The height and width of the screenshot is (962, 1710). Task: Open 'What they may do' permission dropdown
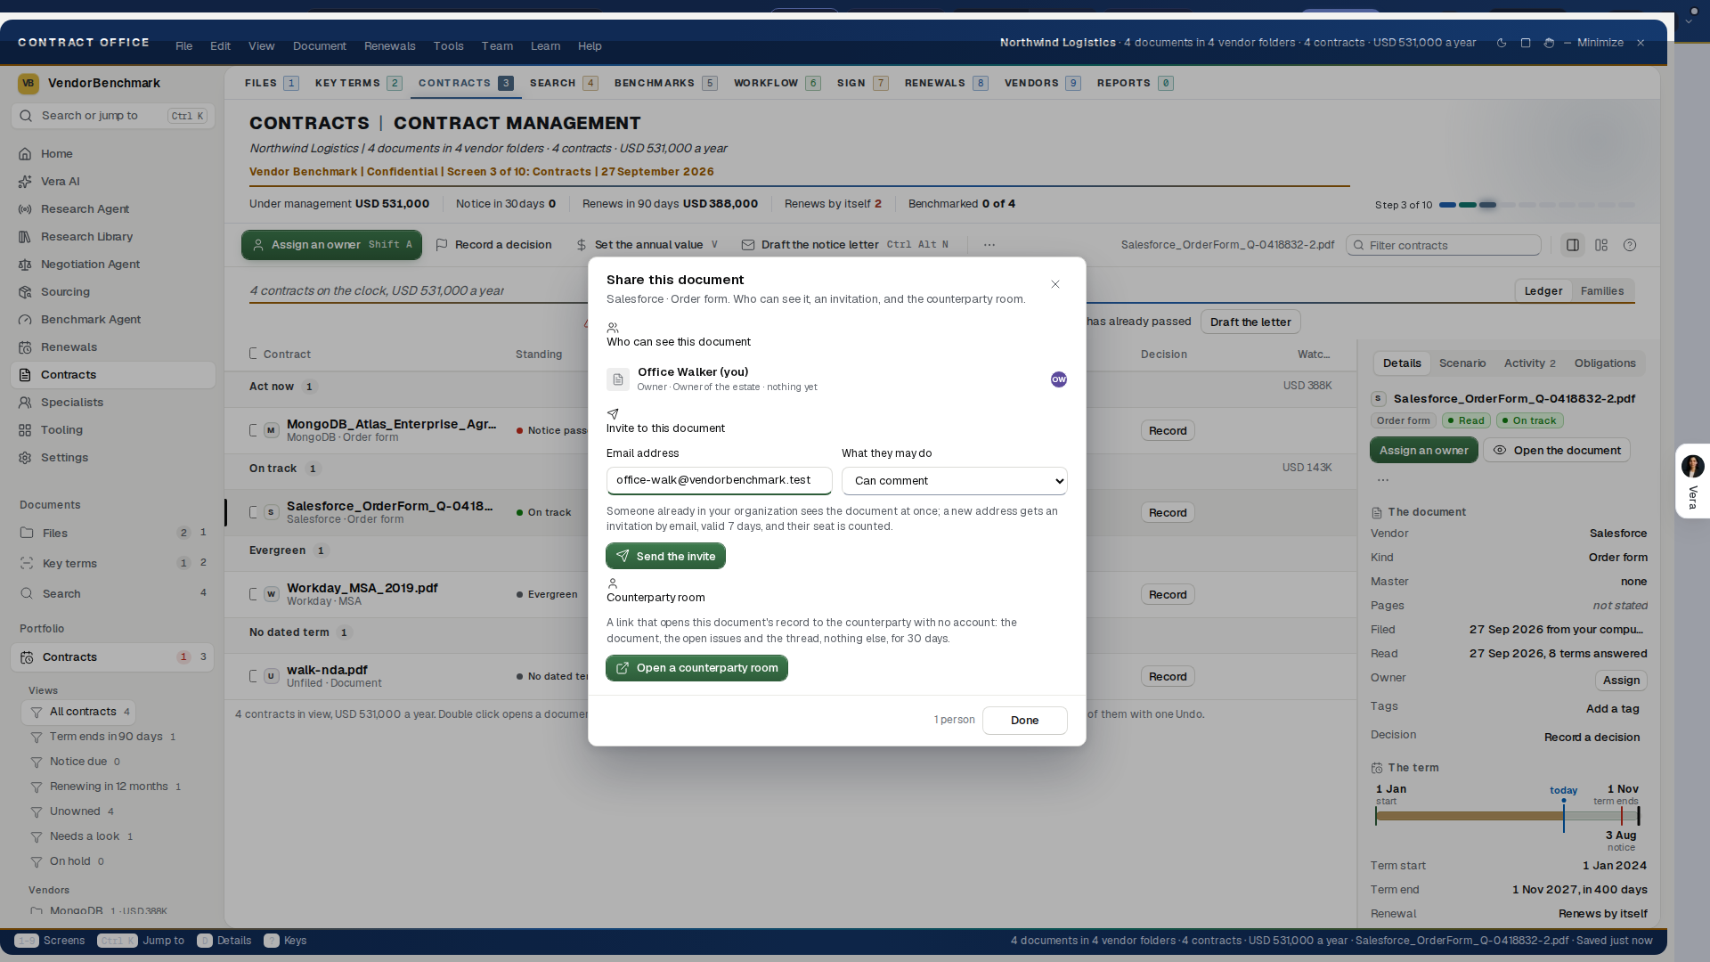coord(954,481)
